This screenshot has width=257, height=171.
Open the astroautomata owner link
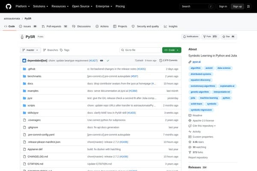click(x=12, y=19)
